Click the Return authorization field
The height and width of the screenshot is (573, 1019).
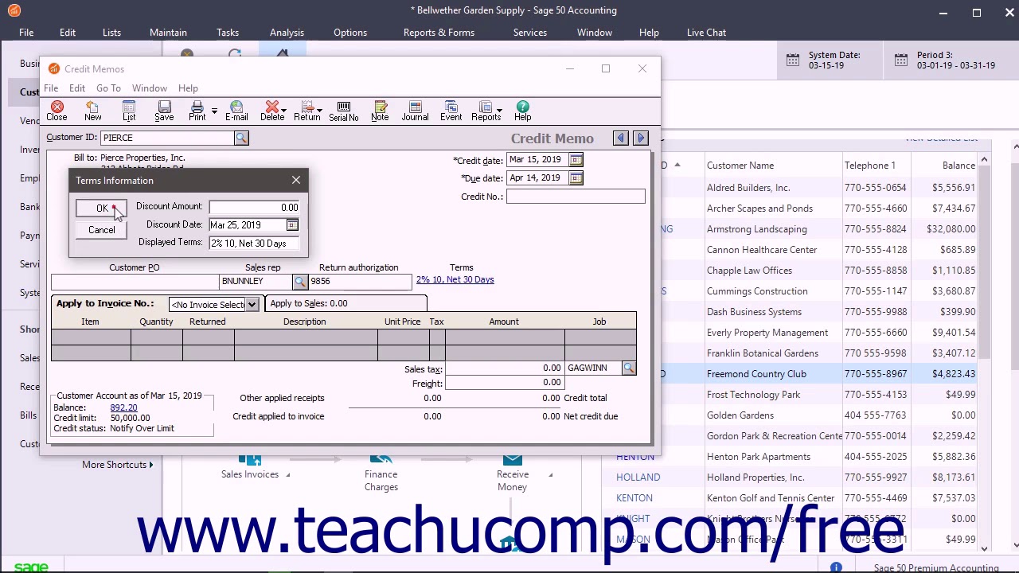(361, 282)
